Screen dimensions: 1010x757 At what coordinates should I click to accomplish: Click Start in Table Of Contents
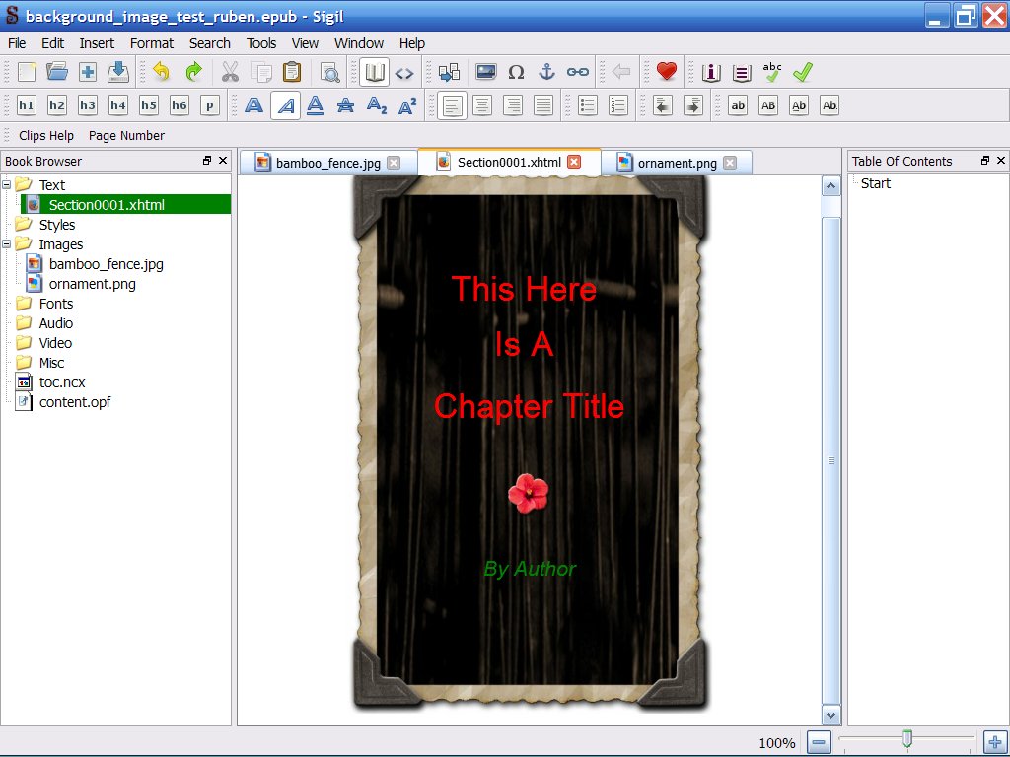(x=876, y=183)
